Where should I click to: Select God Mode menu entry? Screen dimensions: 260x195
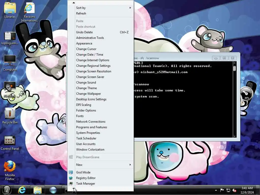pos(101,172)
